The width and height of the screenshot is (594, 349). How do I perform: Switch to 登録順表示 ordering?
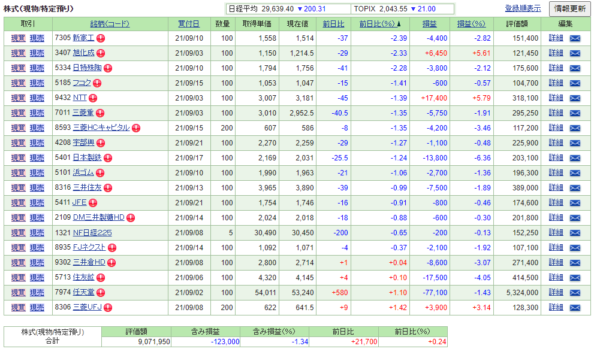(x=523, y=8)
